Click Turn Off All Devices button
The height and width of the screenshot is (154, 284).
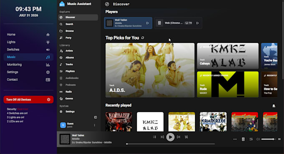pyautogui.click(x=28, y=99)
